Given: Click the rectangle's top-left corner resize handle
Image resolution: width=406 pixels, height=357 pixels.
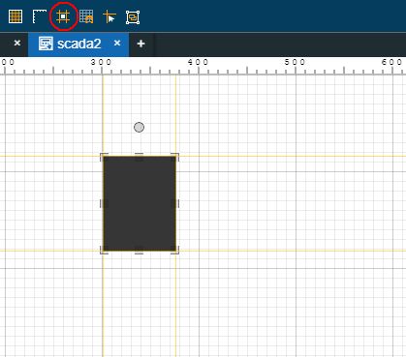Looking at the screenshot, I should pyautogui.click(x=104, y=157).
